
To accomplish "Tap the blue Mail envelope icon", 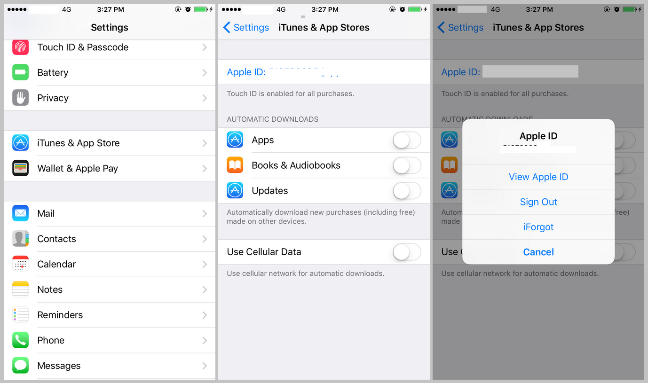I will tap(20, 213).
